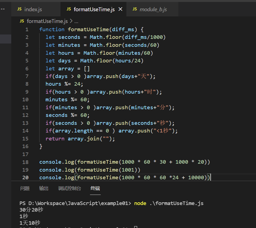Select the formatUseTime.js editor tab

[93, 9]
